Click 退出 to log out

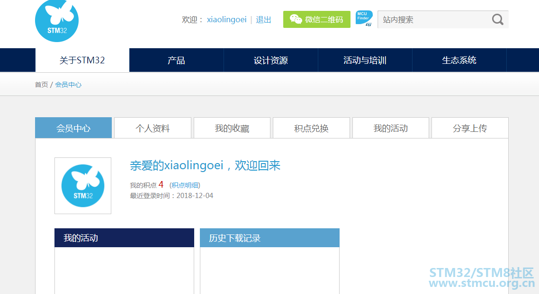pyautogui.click(x=263, y=19)
